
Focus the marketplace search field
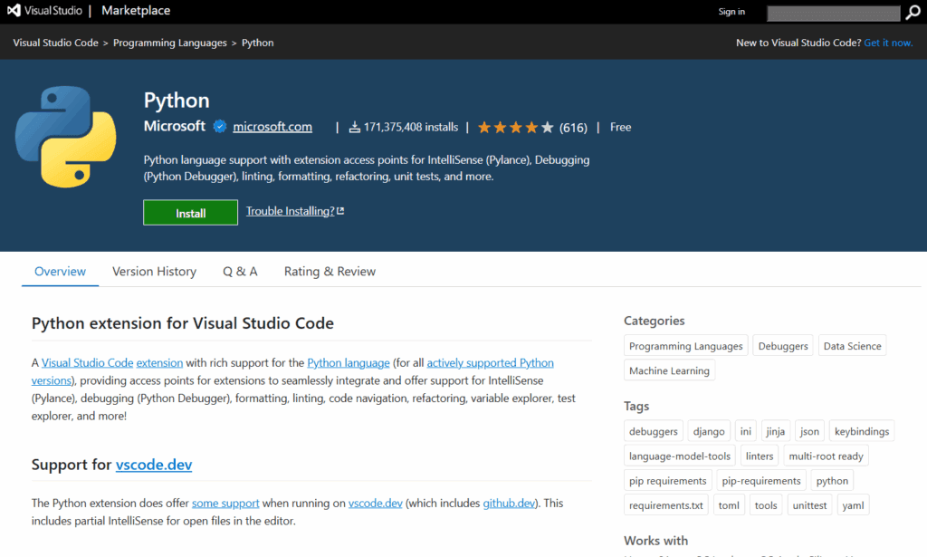[x=833, y=14]
